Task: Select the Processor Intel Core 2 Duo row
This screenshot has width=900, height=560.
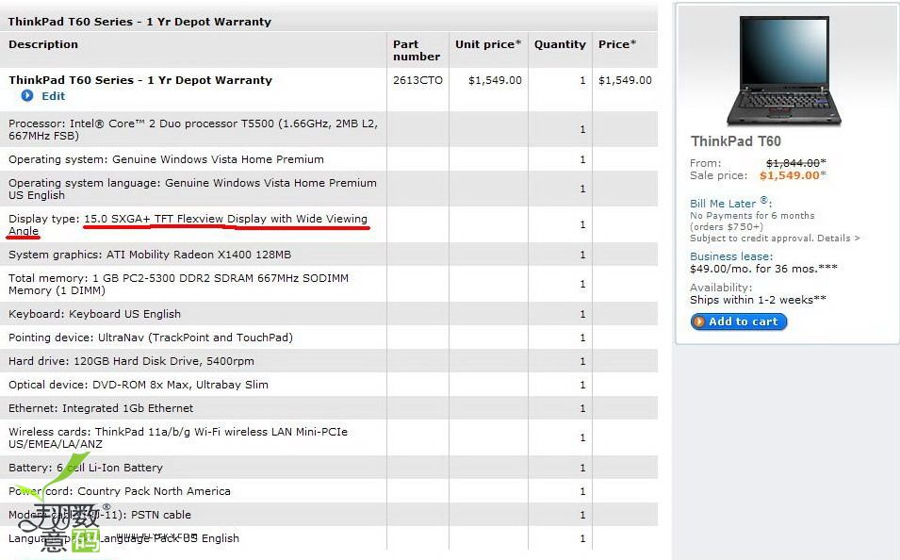Action: [x=329, y=129]
